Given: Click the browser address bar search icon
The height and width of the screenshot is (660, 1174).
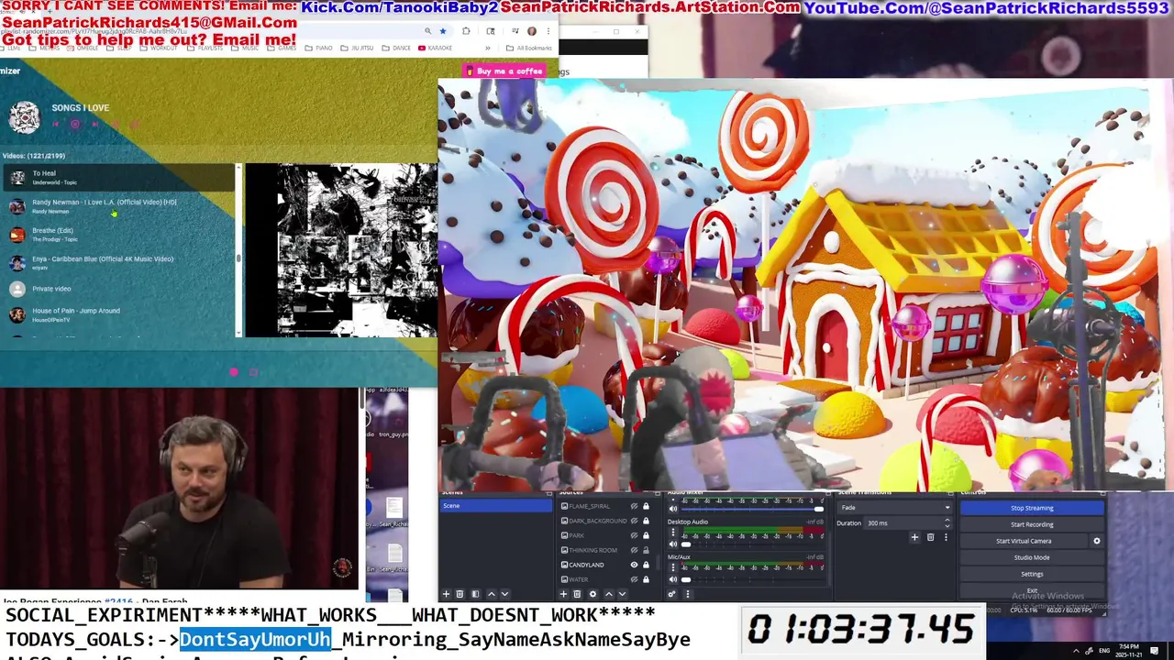Looking at the screenshot, I should coord(427,31).
